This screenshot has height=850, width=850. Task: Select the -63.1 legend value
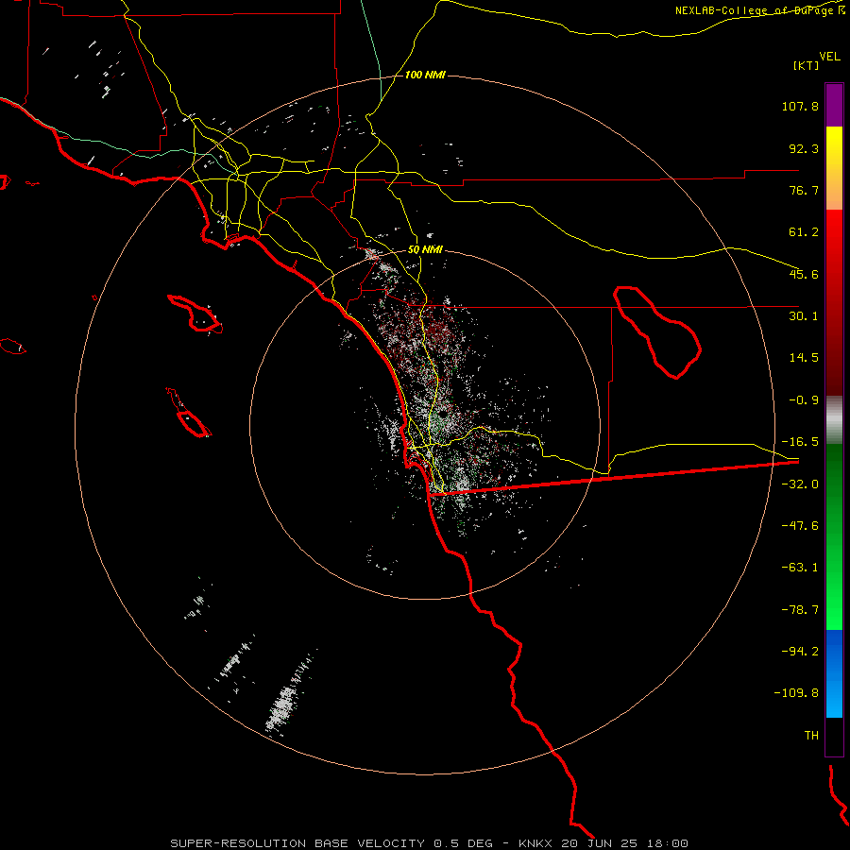coord(800,568)
